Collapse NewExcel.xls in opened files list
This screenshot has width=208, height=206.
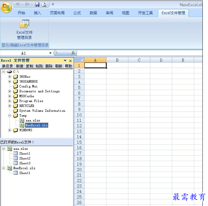3,168
